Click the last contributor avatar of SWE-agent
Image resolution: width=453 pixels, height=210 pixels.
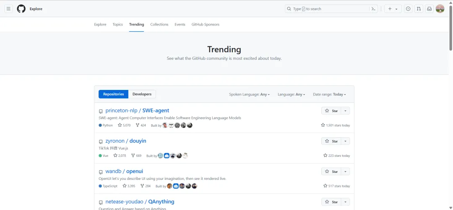tap(190, 125)
